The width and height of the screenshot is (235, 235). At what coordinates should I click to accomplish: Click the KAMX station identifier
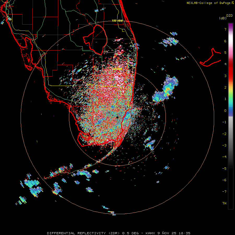(x=151, y=233)
